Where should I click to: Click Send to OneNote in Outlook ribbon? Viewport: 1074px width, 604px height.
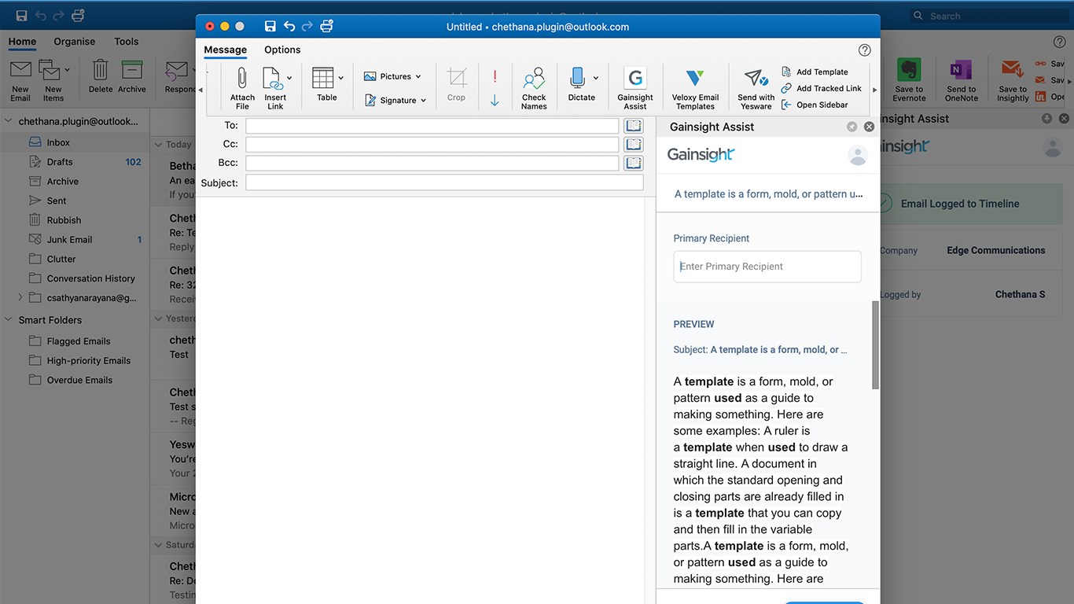point(962,81)
